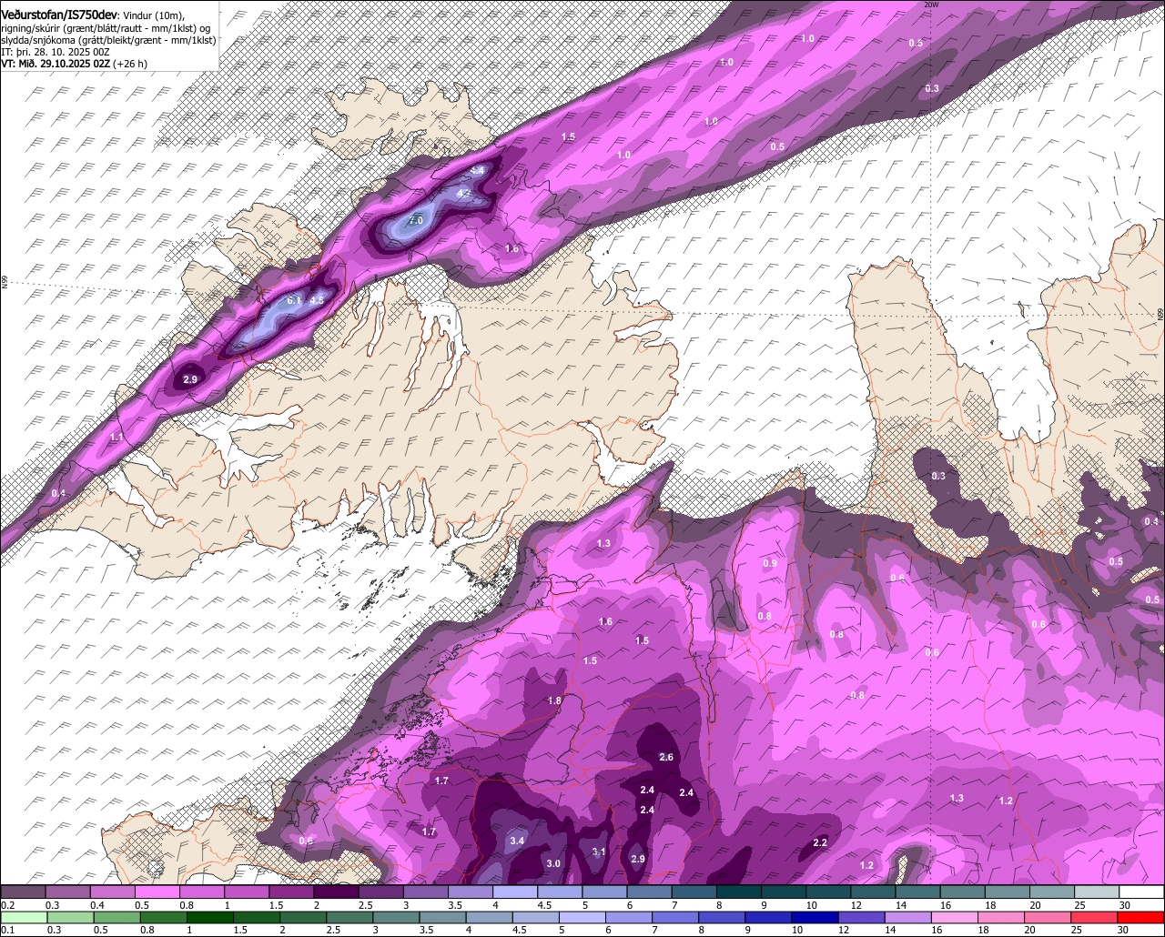Click the 6.1 precipitation value on the map
1165x937 pixels.
click(x=294, y=300)
